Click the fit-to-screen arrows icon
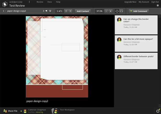 pyautogui.click(x=117, y=11)
